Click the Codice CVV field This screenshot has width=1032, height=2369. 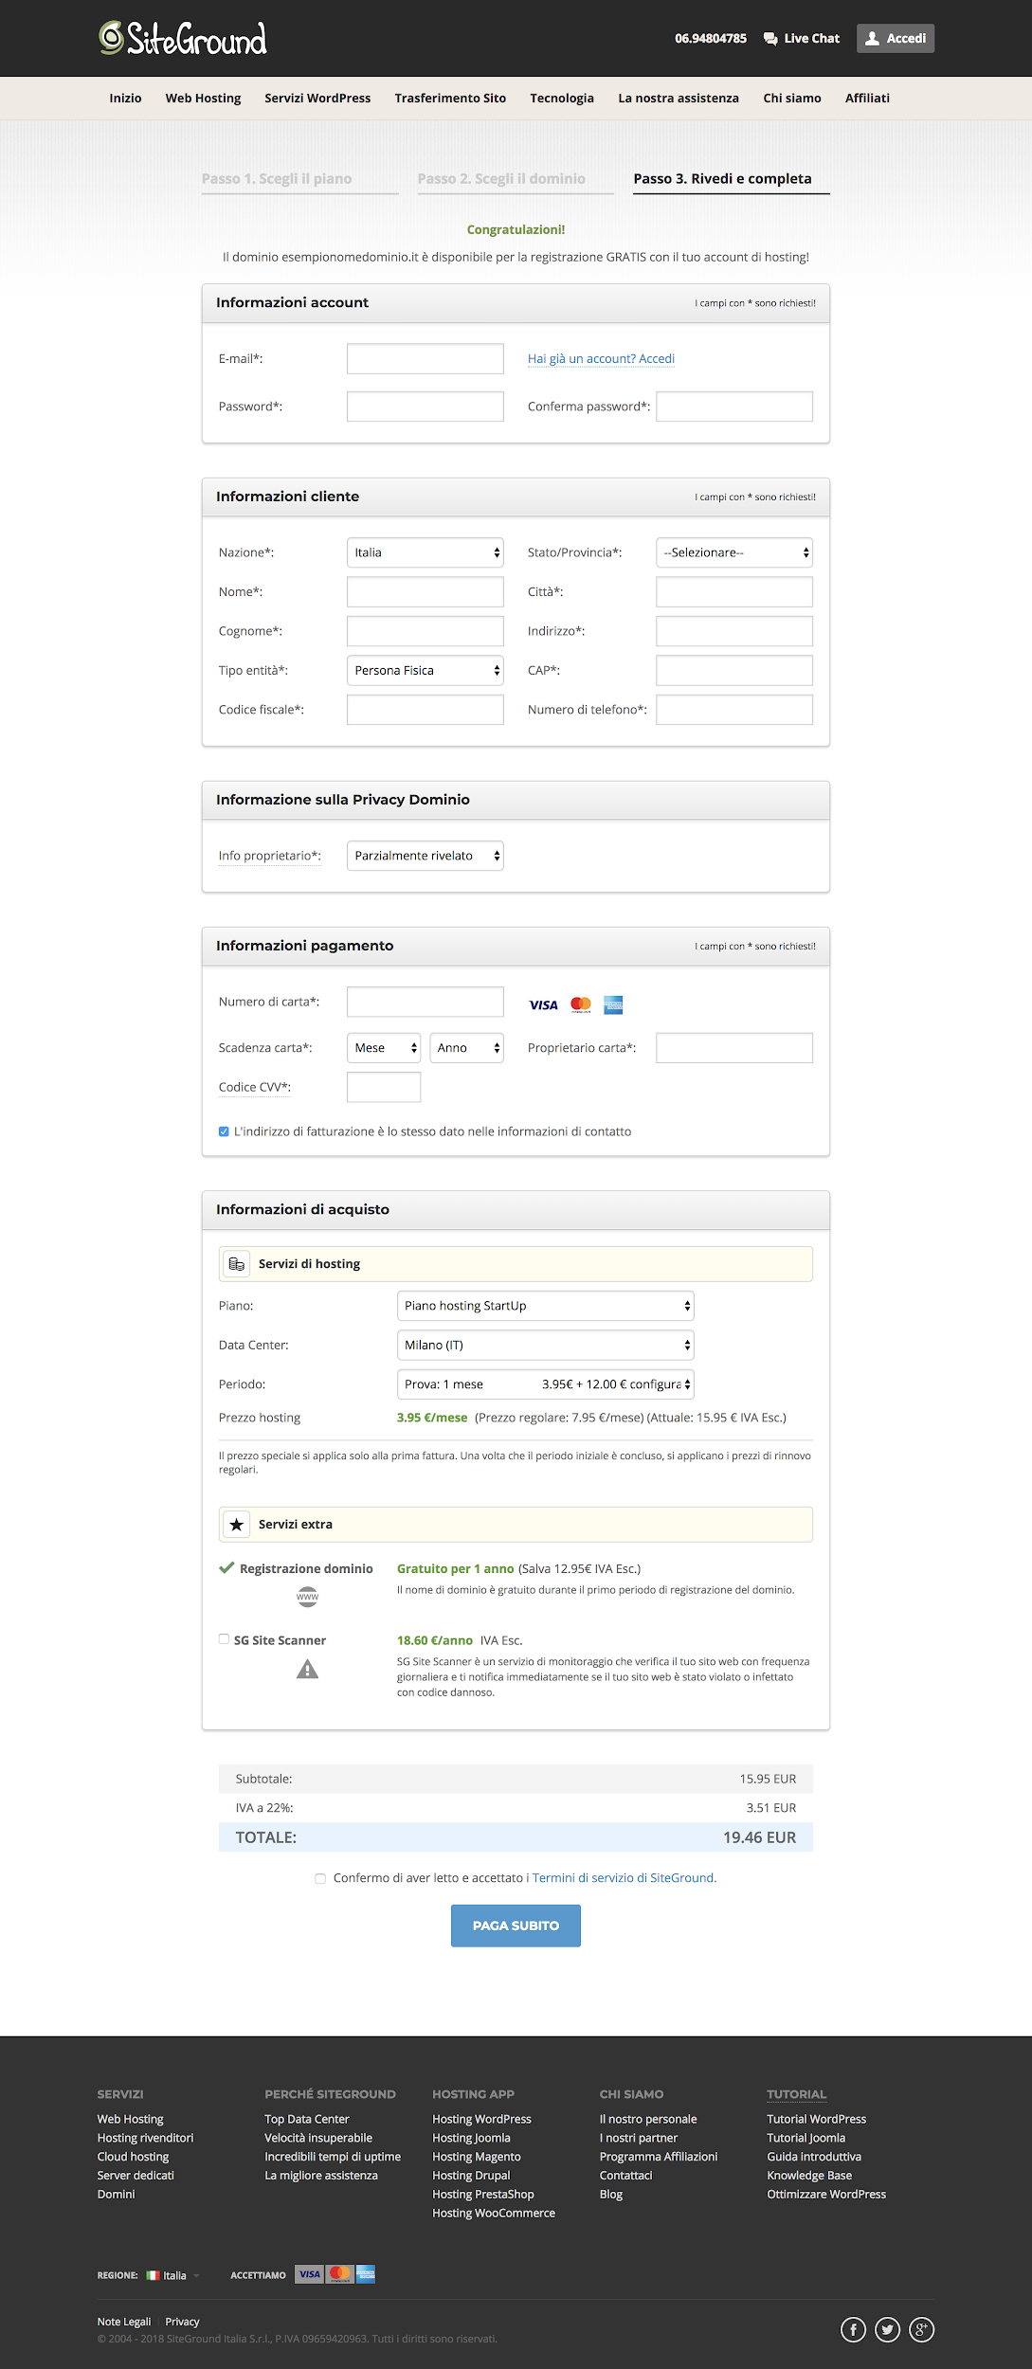tap(384, 1087)
